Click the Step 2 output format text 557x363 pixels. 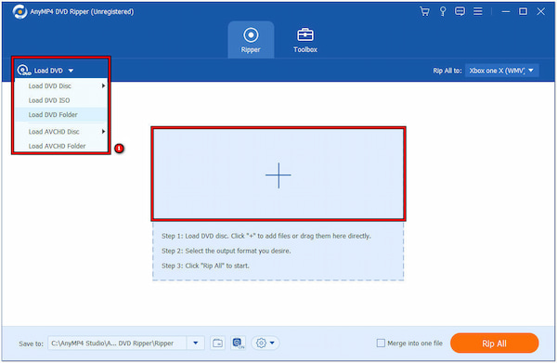click(226, 251)
